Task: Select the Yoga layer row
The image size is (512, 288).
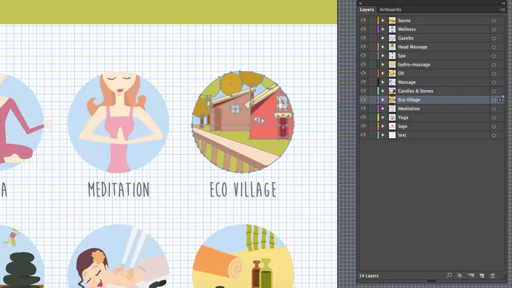Action: coord(431,117)
